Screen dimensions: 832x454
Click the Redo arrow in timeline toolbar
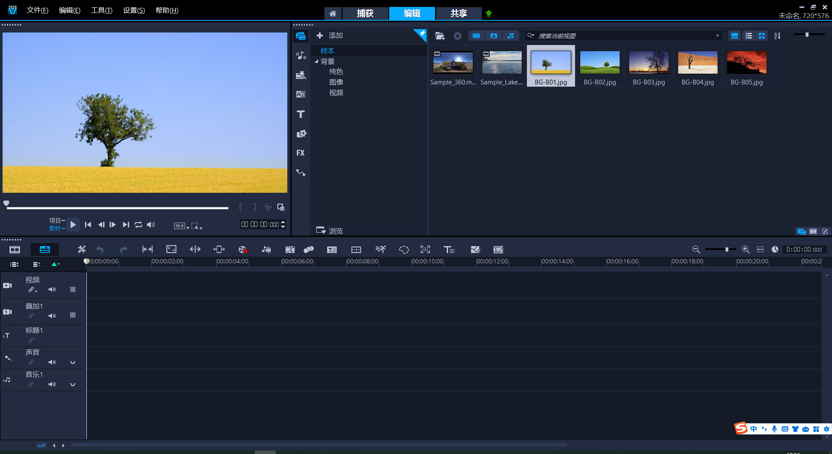click(123, 250)
